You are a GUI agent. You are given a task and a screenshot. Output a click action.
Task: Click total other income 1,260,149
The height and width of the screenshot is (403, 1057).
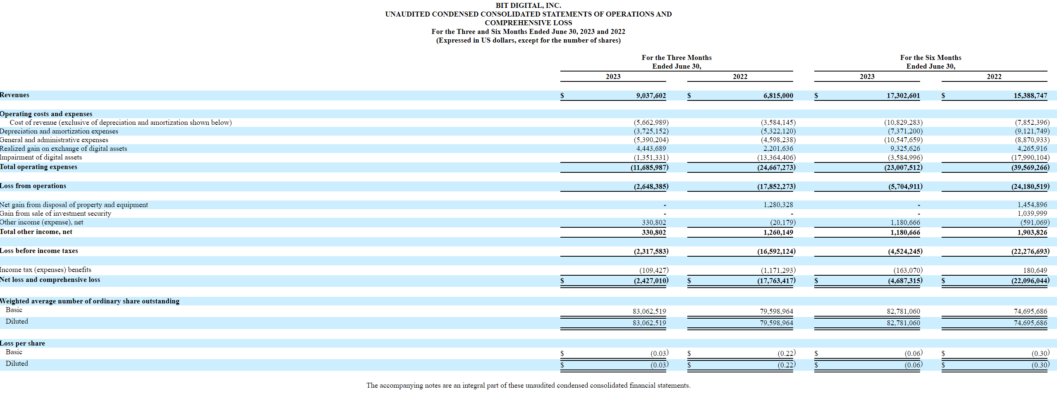tap(778, 232)
